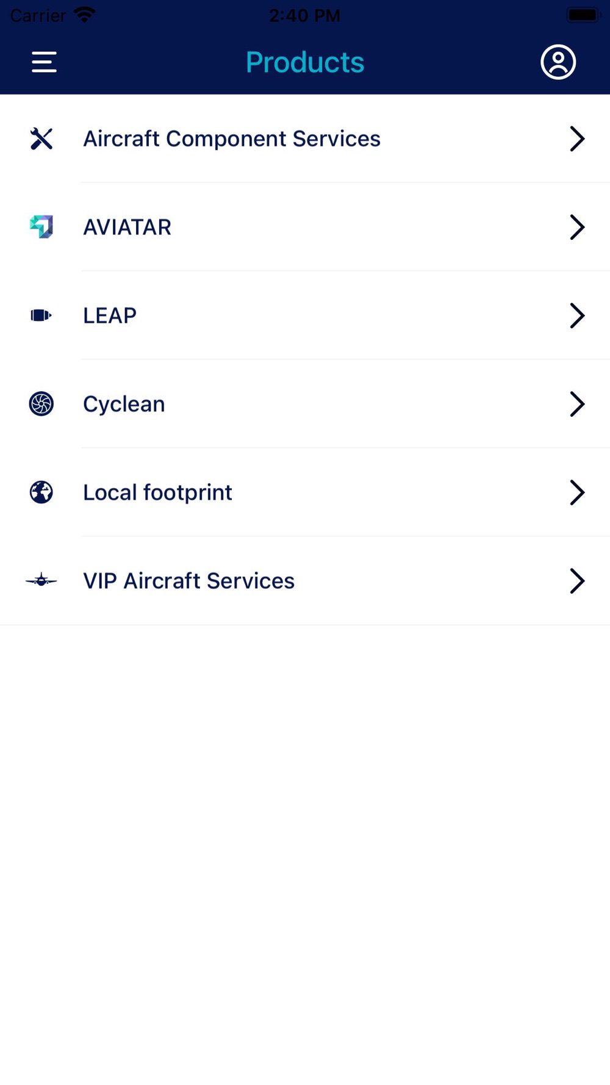Go to the Cyclean product text
The width and height of the screenshot is (610, 1085).
coord(124,404)
